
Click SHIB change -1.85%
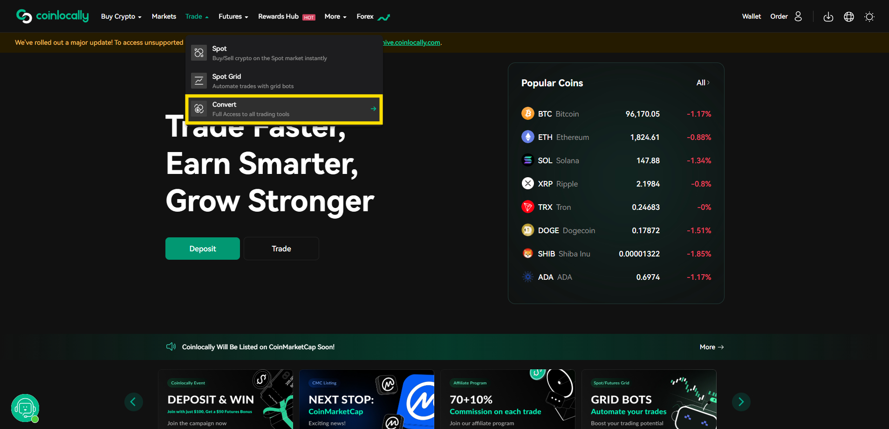click(x=699, y=254)
